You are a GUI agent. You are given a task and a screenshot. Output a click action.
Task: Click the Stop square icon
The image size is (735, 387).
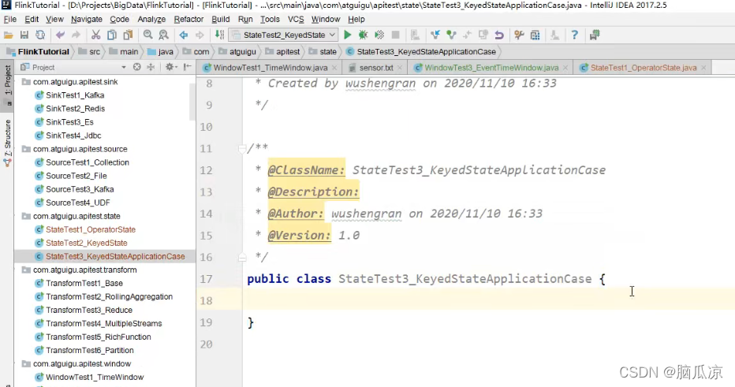pyautogui.click(x=395, y=35)
